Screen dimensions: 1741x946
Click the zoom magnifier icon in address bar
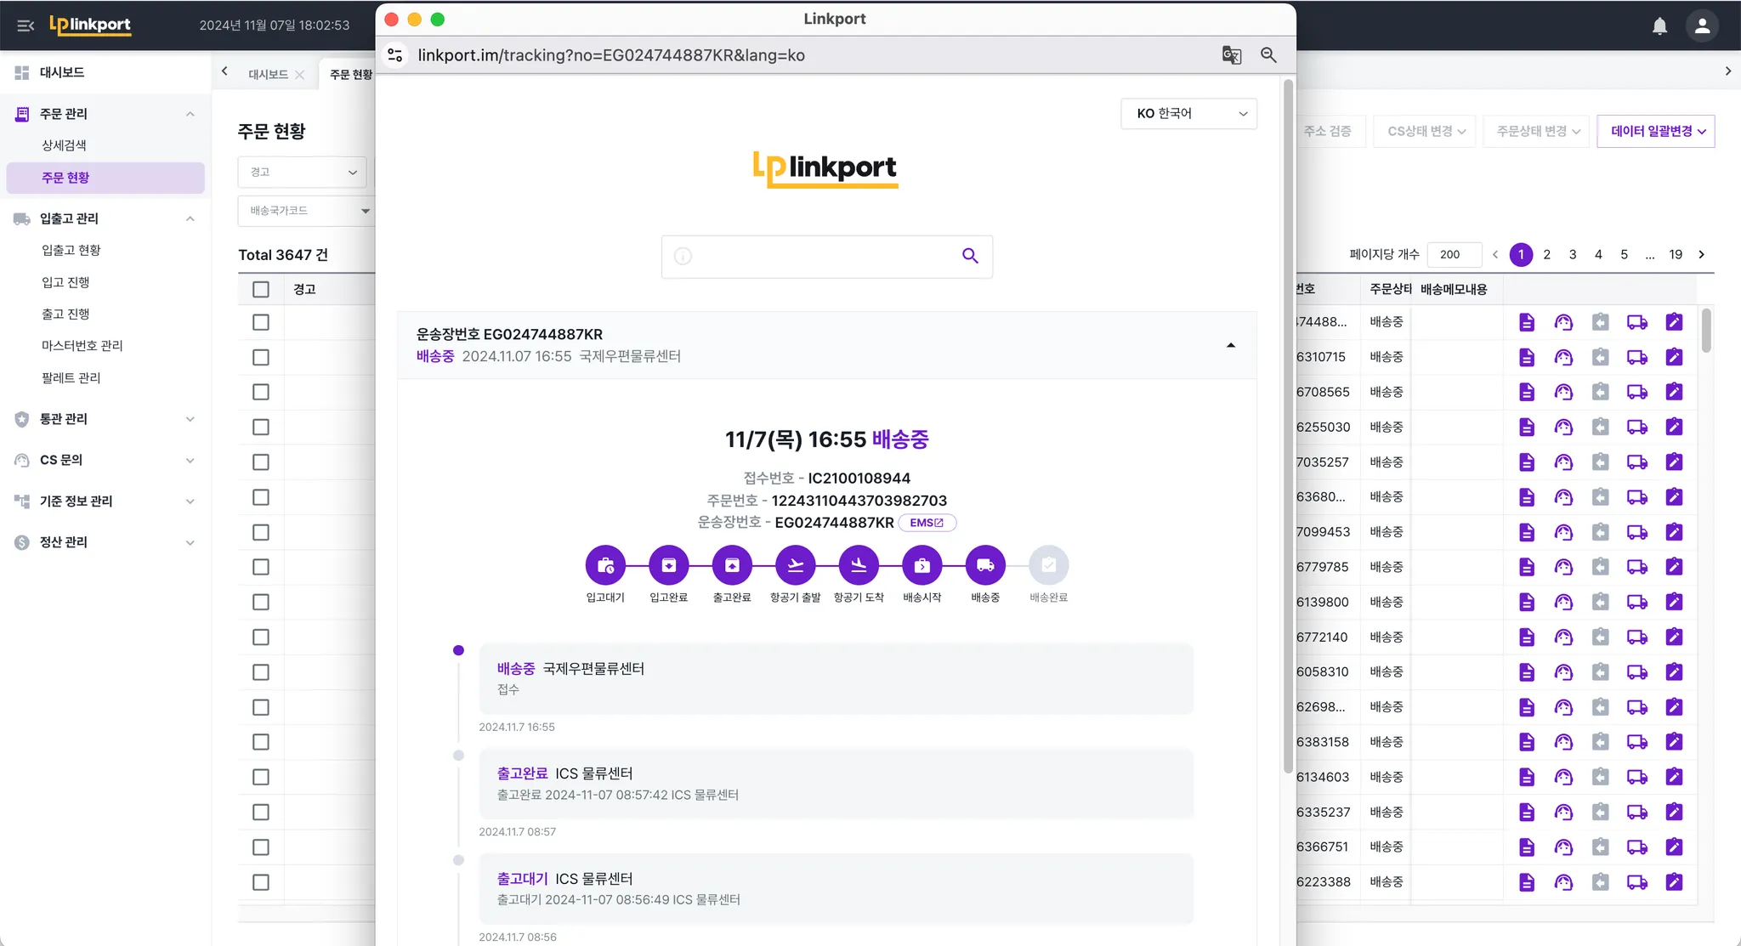1268,55
